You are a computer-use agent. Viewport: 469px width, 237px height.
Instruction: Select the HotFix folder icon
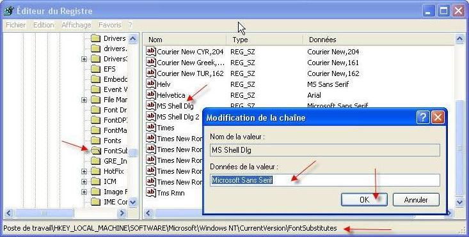[95, 171]
